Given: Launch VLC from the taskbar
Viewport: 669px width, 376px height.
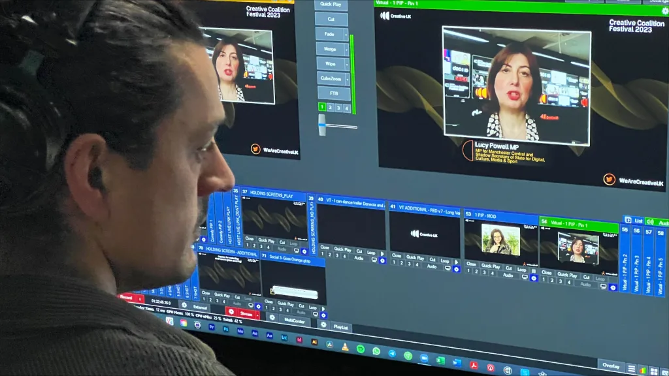Looking at the screenshot, I should pos(345,347).
